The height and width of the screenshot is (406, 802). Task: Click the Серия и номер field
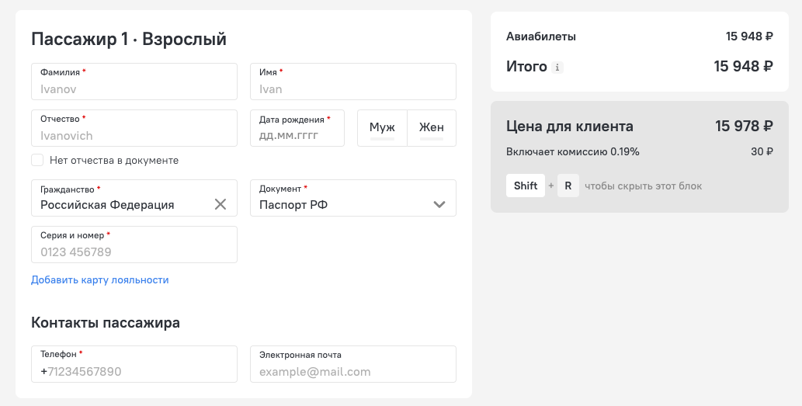(134, 245)
